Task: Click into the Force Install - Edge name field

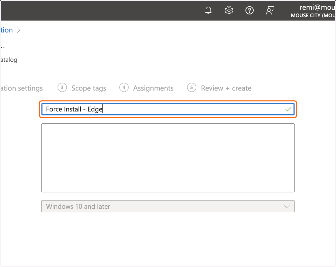Action: pos(168,109)
